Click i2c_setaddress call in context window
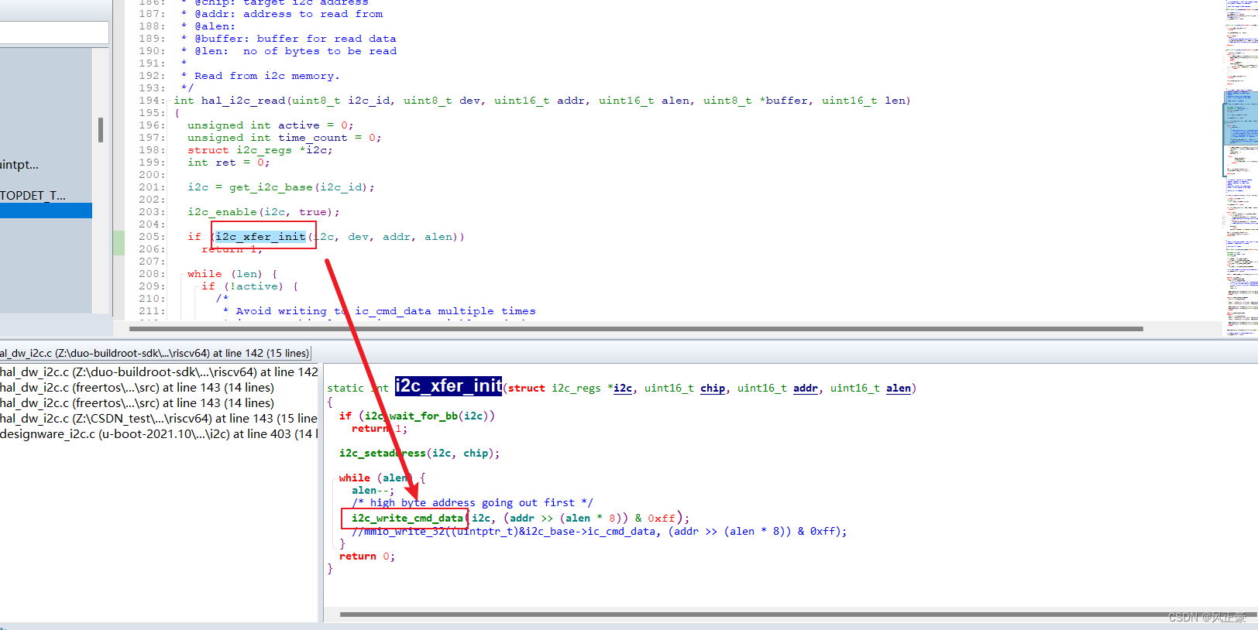Image resolution: width=1258 pixels, height=630 pixels. point(383,453)
